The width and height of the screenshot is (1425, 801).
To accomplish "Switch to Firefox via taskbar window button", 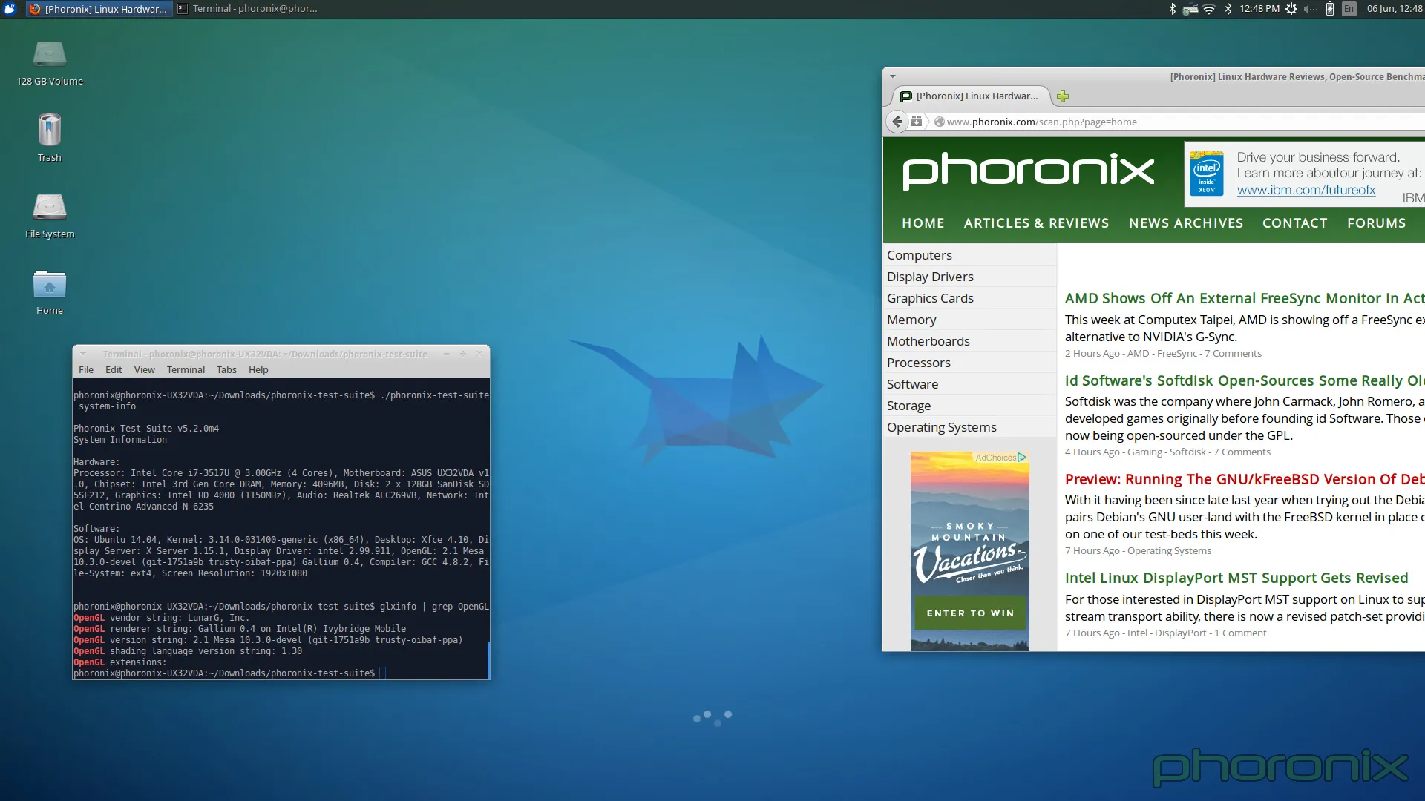I will click(x=99, y=9).
